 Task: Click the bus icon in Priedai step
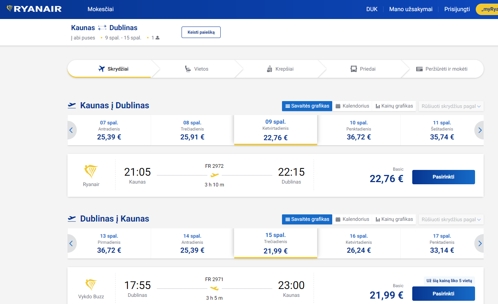click(354, 69)
